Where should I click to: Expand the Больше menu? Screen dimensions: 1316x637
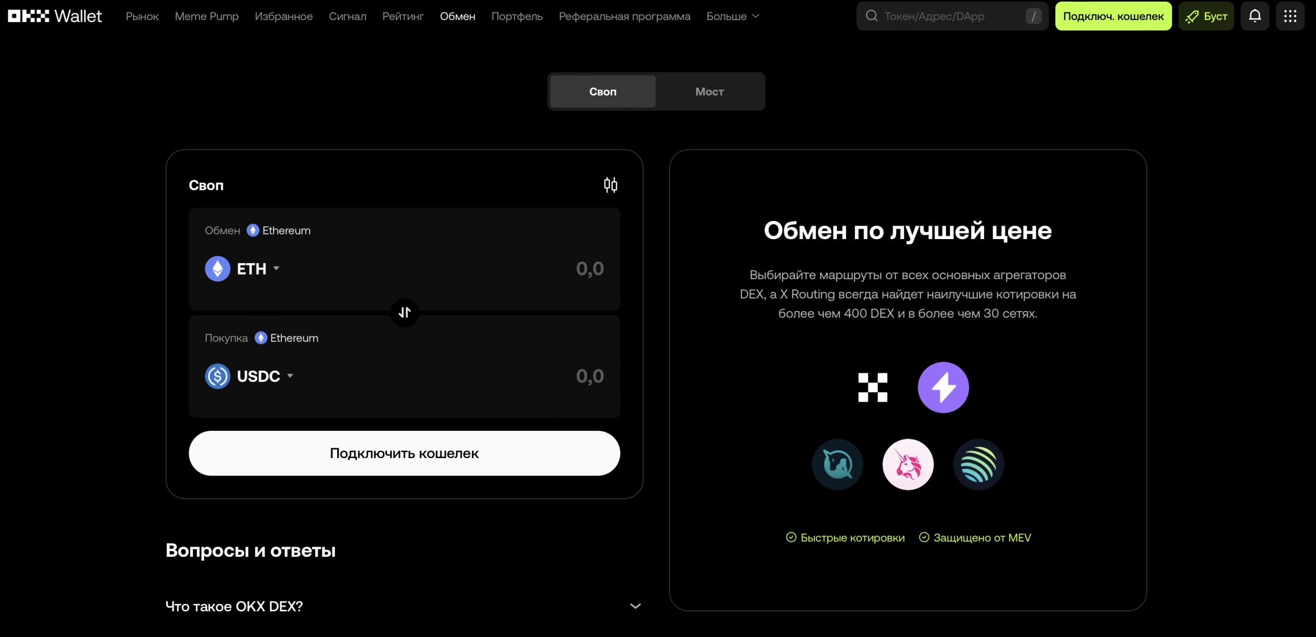click(733, 16)
